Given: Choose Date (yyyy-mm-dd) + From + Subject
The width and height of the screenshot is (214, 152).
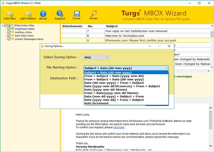Looking at the screenshot, I should coord(126,100).
